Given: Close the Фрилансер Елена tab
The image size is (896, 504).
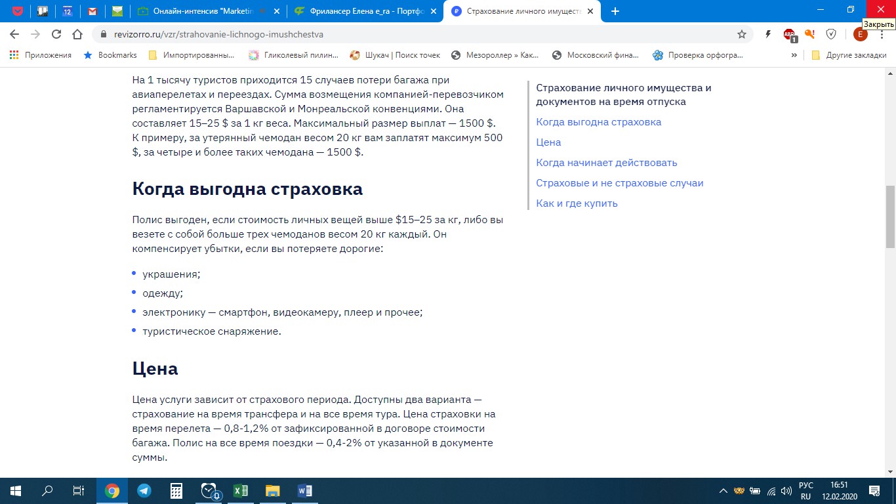Looking at the screenshot, I should 433,11.
